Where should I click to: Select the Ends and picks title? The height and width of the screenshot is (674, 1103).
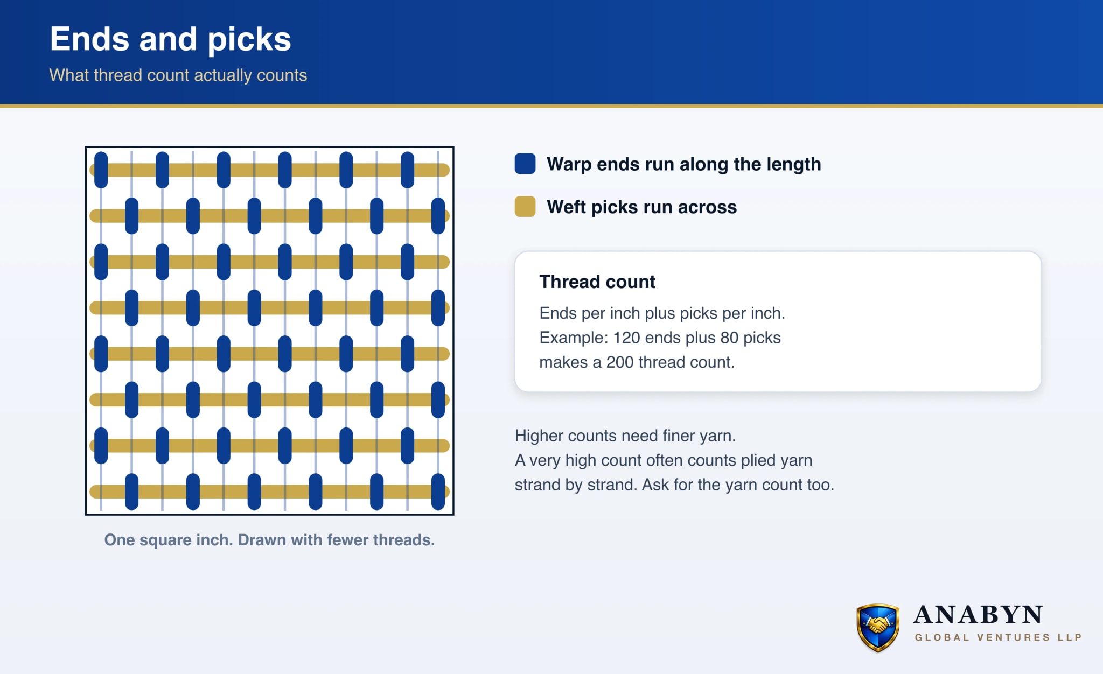170,39
